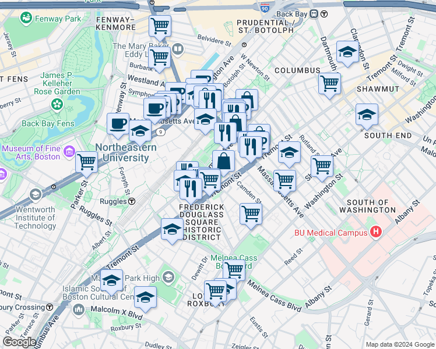Viewport: 436px width, 349px height.
Task: Open the Islamic Society of Boston Cultural Center pin
Action: [79, 309]
